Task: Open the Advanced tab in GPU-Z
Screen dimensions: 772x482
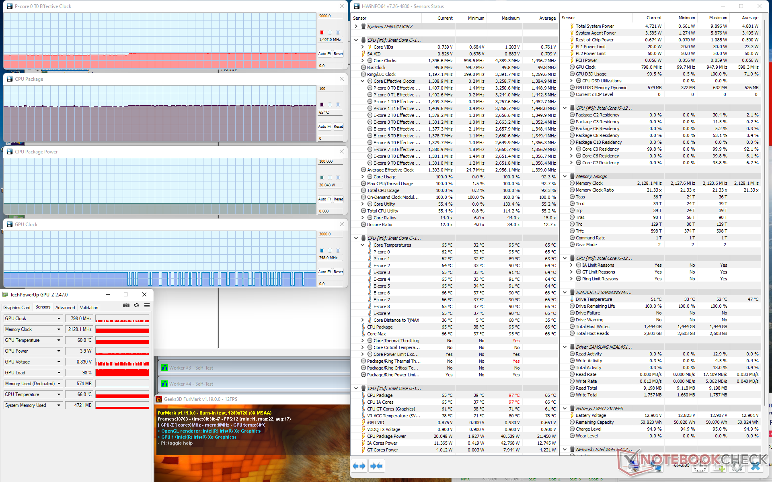Action: 65,307
